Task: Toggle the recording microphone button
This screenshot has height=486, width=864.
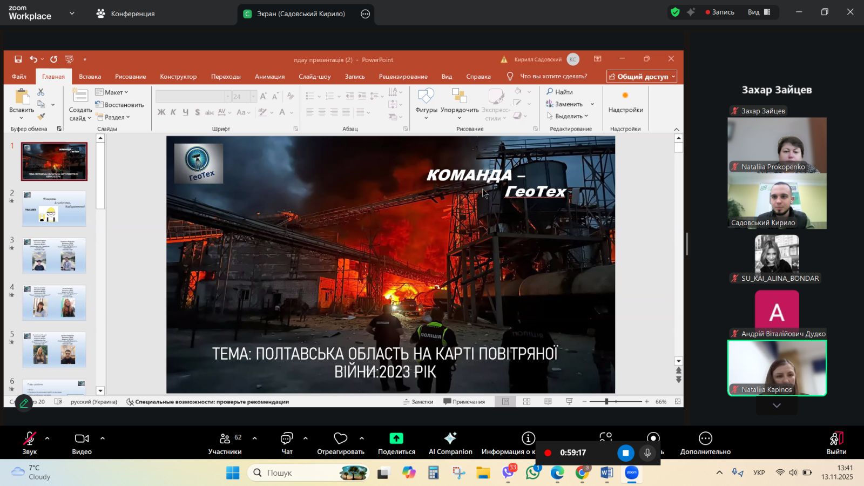Action: pyautogui.click(x=647, y=453)
